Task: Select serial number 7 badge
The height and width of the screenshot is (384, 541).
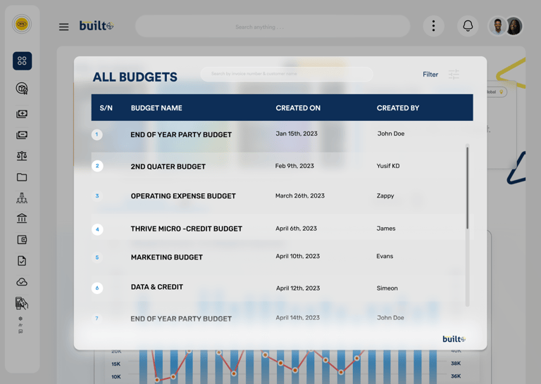Action: click(97, 318)
